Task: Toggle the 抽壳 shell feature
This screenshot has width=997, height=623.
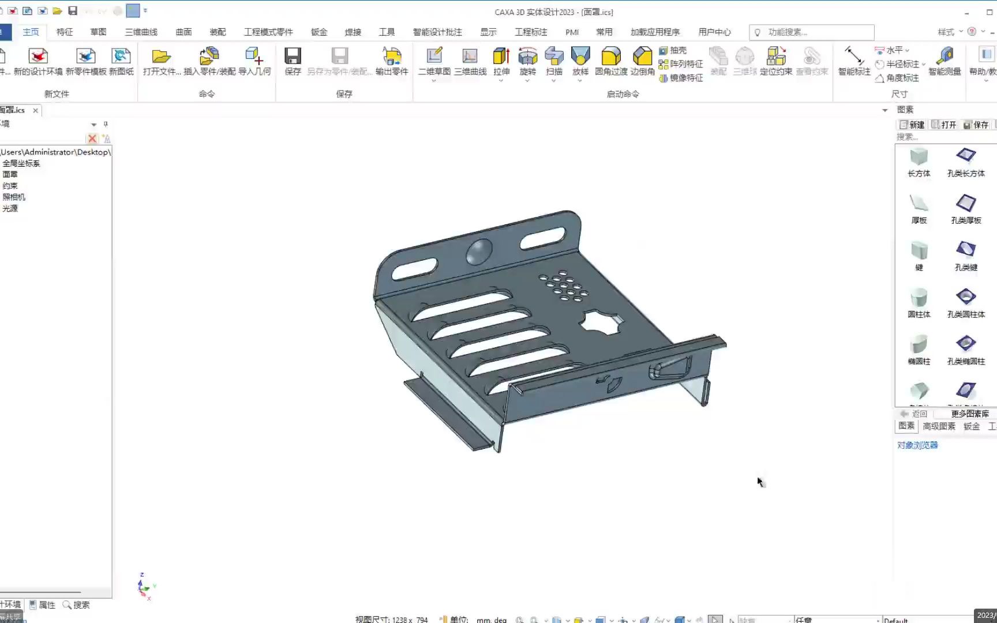Action: click(673, 51)
